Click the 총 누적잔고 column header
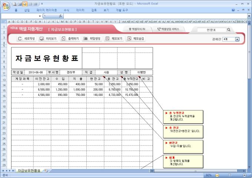The width and height of the screenshot is (252, 178). pos(131,79)
